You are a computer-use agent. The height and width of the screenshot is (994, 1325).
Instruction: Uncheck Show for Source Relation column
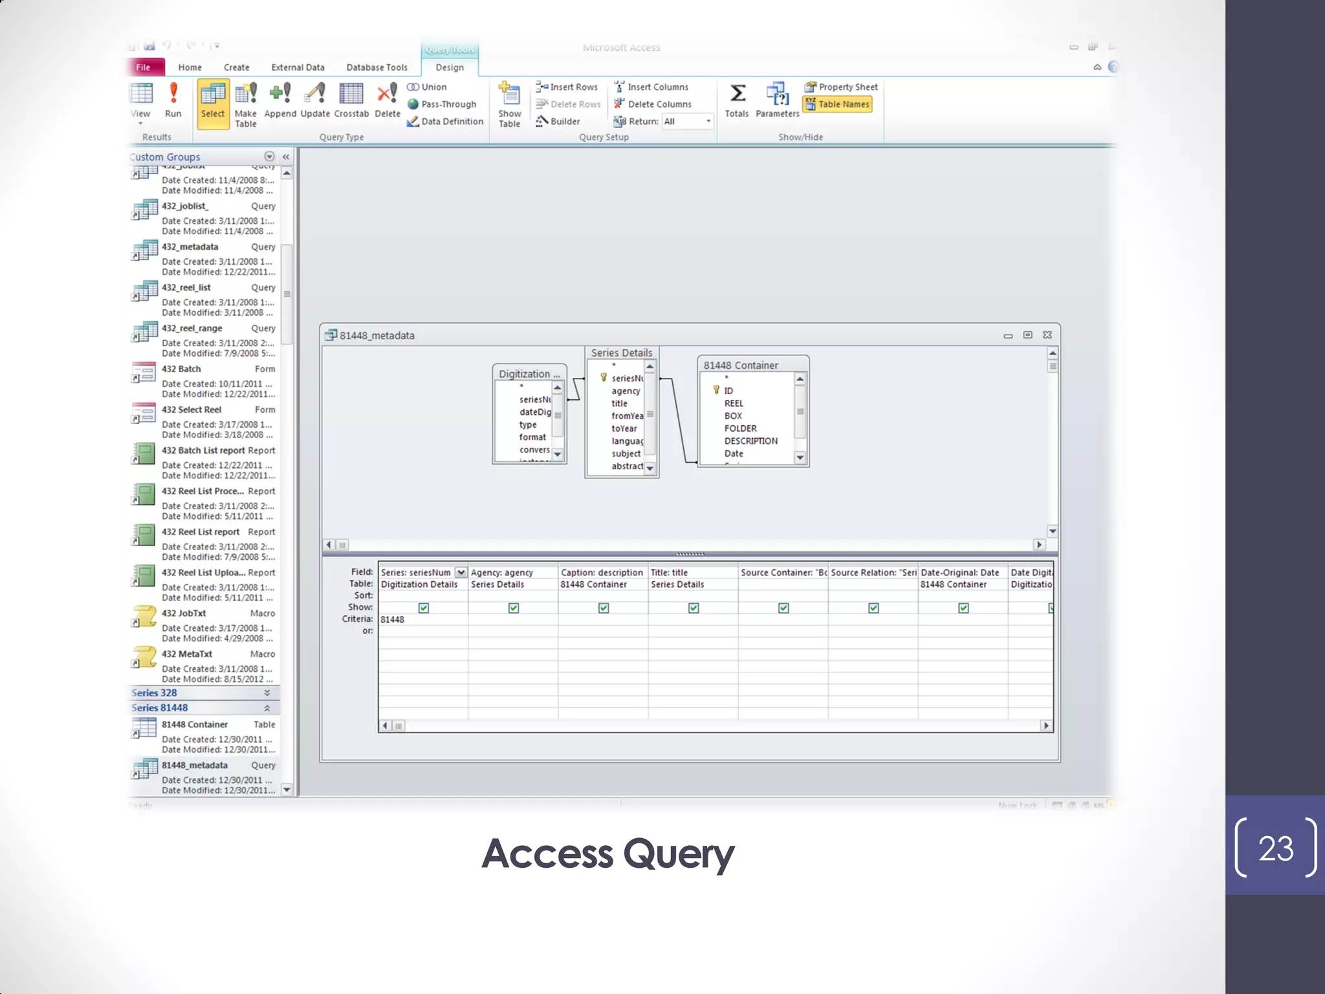(873, 608)
